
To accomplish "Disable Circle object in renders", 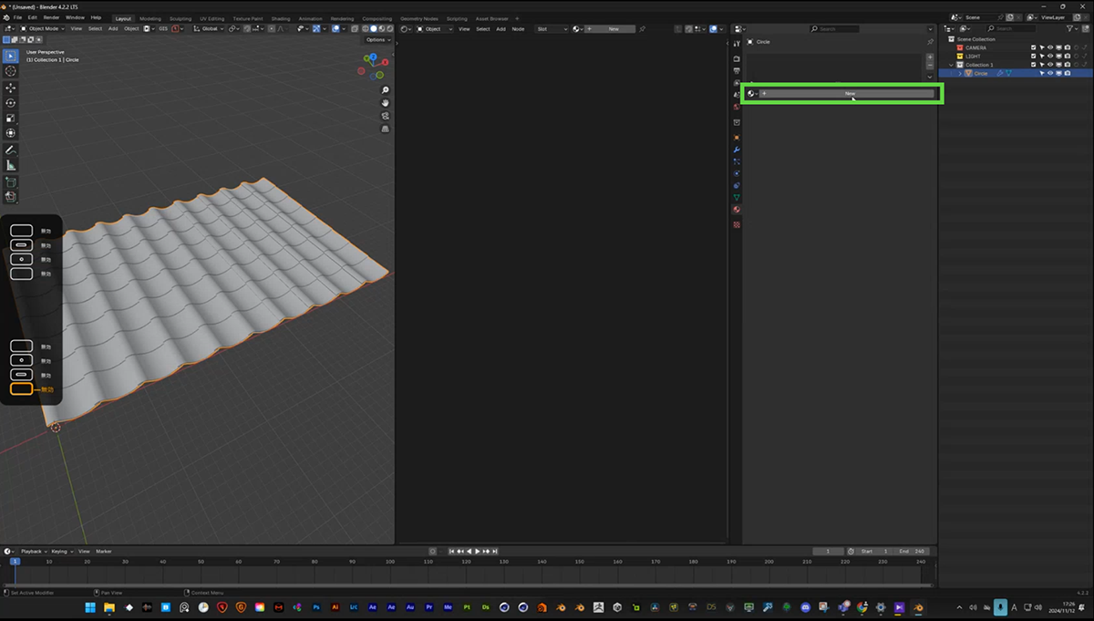I will tap(1068, 73).
